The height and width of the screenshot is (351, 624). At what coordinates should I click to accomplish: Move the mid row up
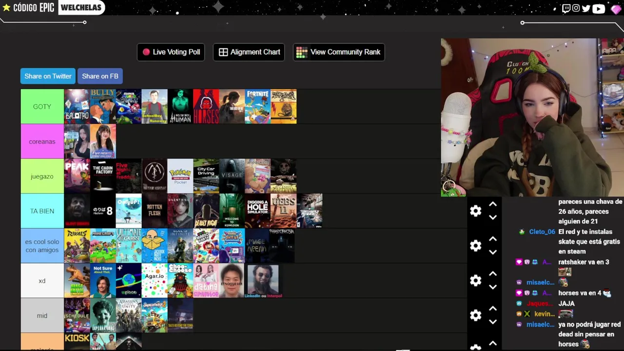(x=493, y=309)
